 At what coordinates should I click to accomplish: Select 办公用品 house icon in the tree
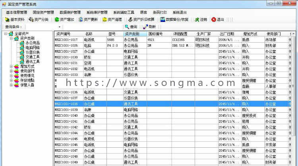[x=22, y=43]
